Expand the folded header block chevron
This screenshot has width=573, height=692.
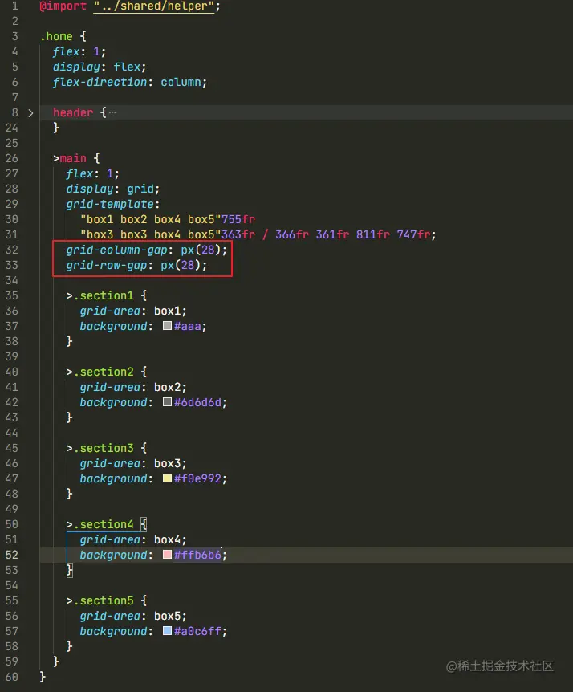[30, 113]
